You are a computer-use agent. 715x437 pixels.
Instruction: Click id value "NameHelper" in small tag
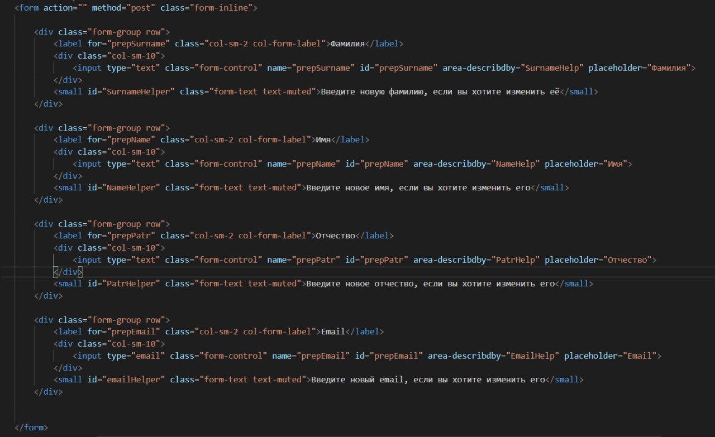coord(131,188)
